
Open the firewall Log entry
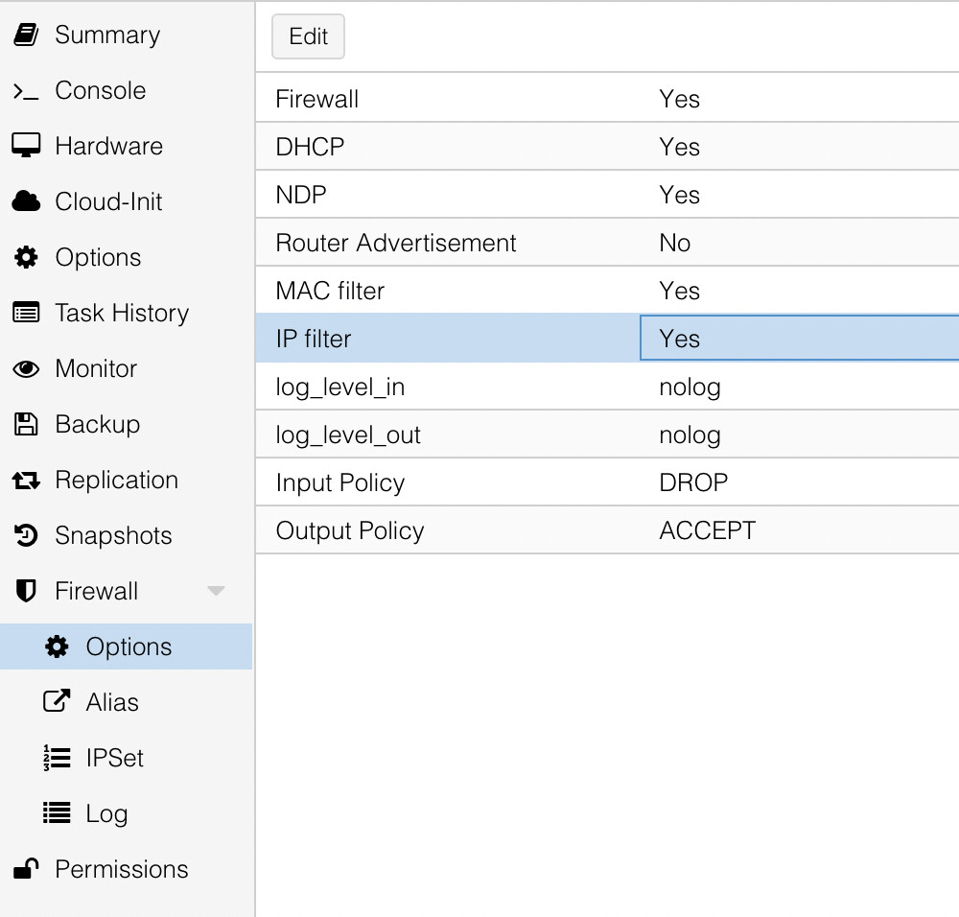pyautogui.click(x=105, y=813)
